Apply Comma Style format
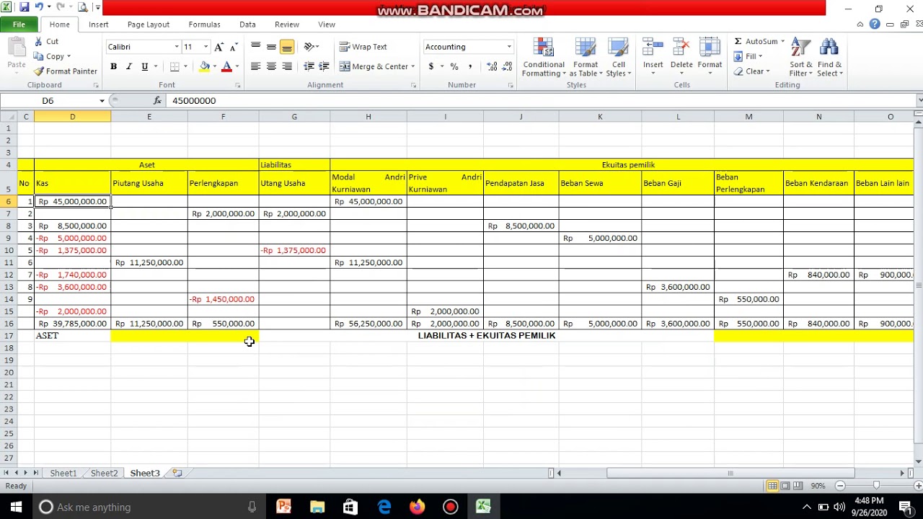The image size is (923, 519). click(470, 66)
